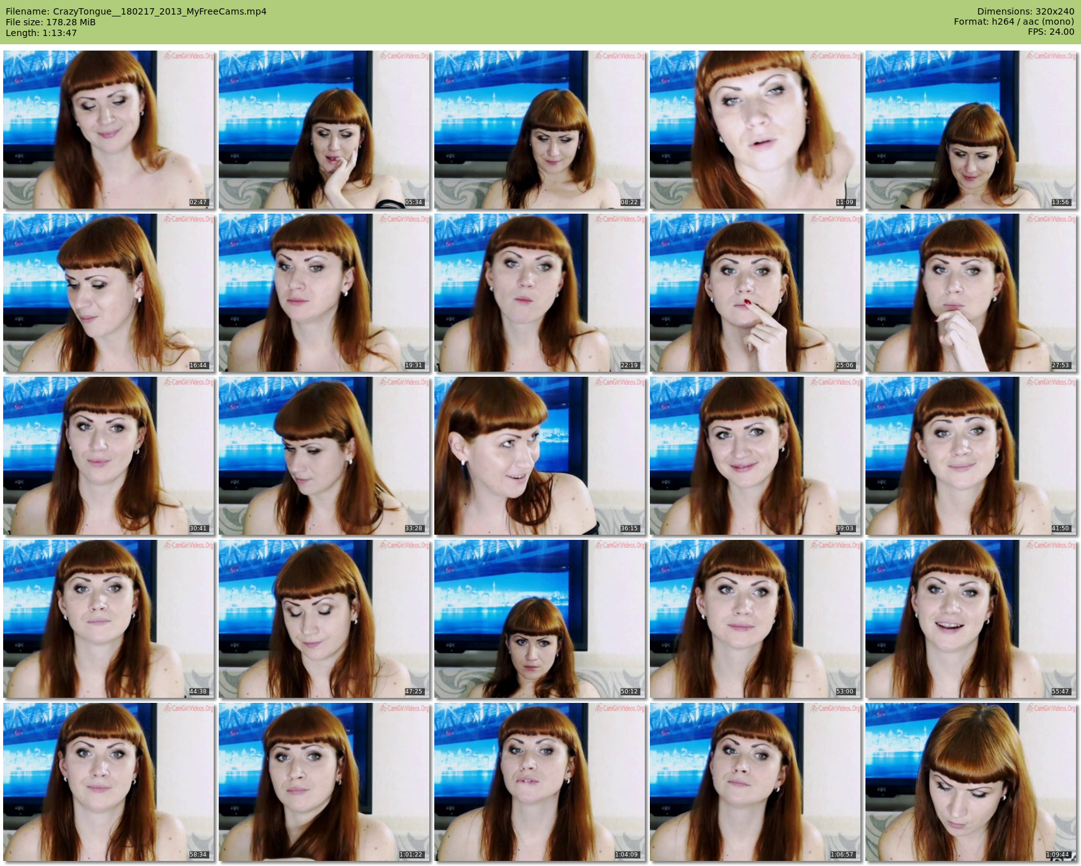Pick the frame labeled 19:31

coord(324,293)
